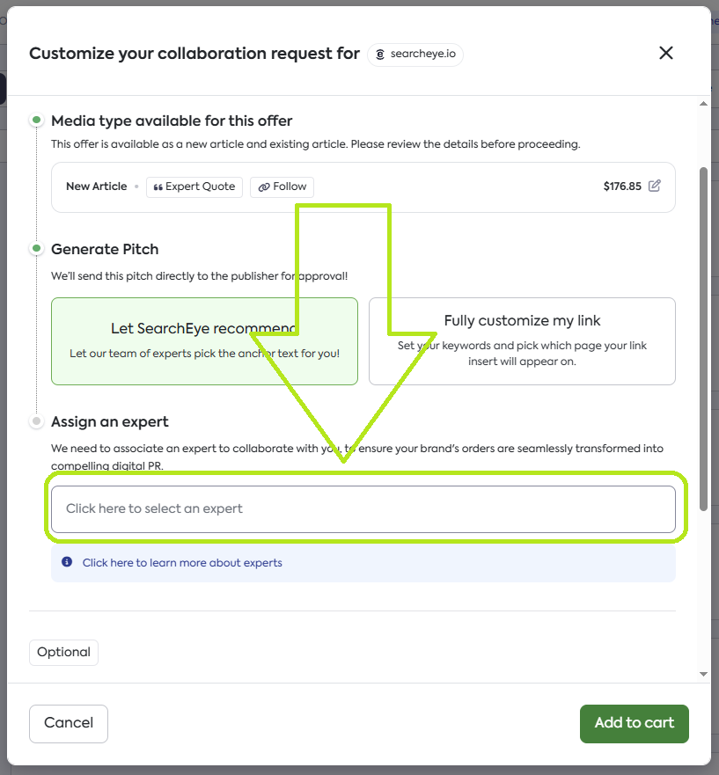Image resolution: width=719 pixels, height=775 pixels.
Task: Click the scrollbar down arrow
Action: point(703,674)
